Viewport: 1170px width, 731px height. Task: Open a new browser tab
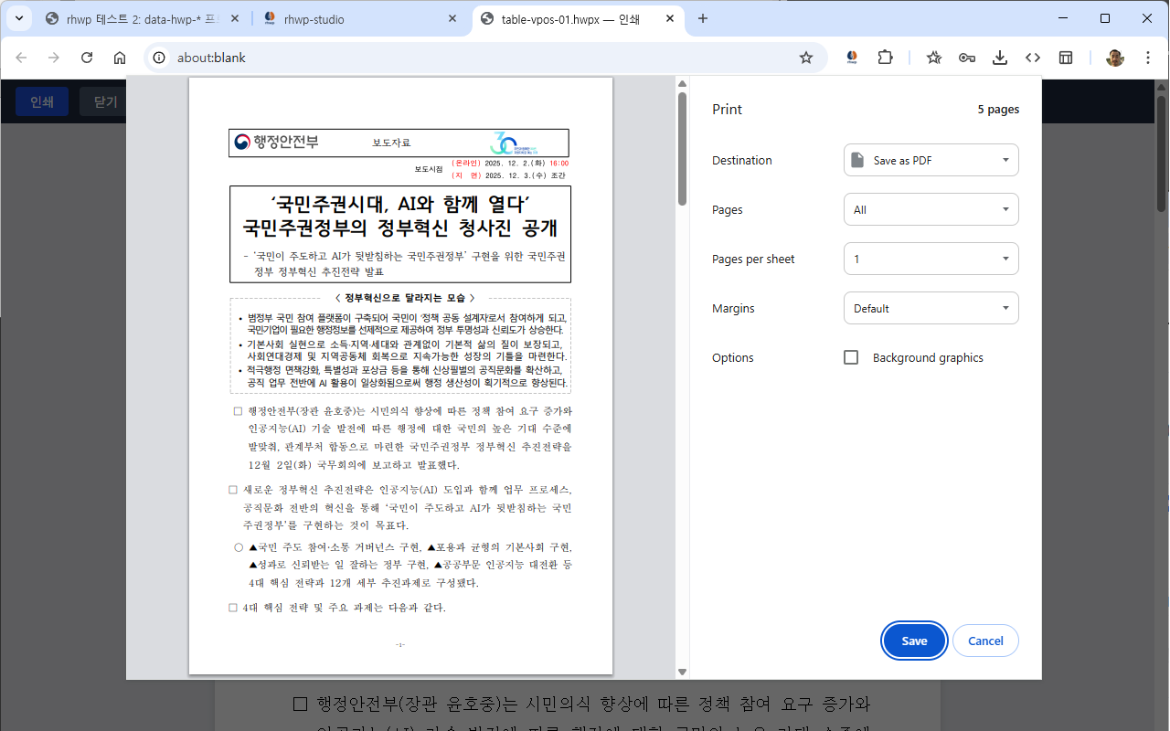point(703,18)
